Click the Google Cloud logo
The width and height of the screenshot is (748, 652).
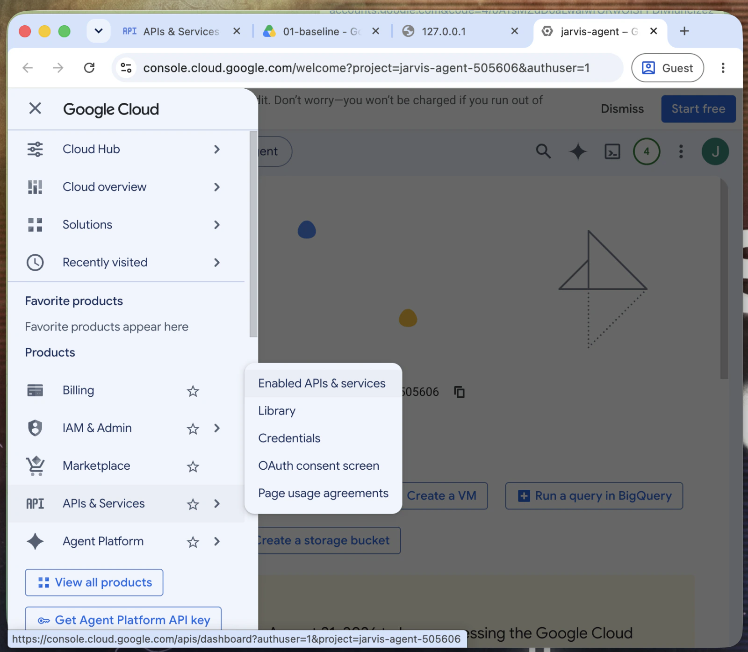pos(111,109)
